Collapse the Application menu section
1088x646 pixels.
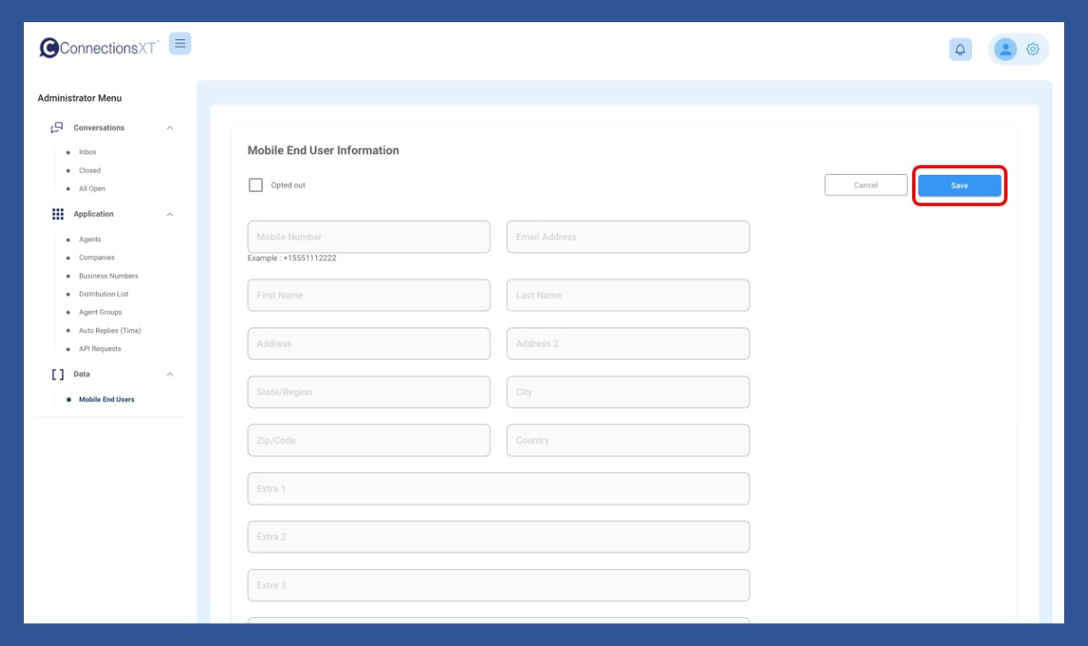coord(170,214)
